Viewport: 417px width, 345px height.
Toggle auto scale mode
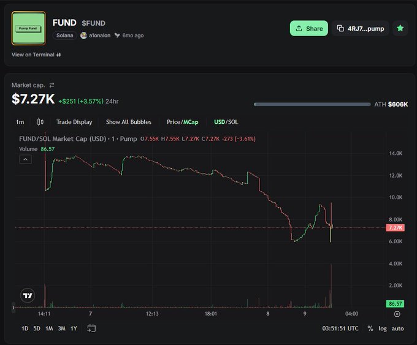[397, 329]
